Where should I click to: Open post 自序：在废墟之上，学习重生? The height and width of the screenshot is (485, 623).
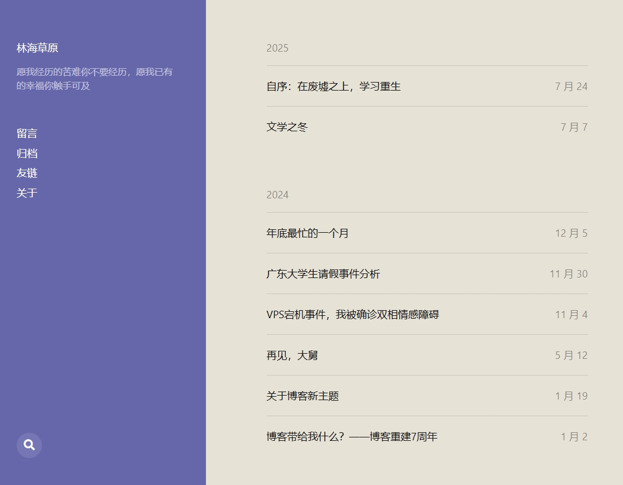click(333, 87)
